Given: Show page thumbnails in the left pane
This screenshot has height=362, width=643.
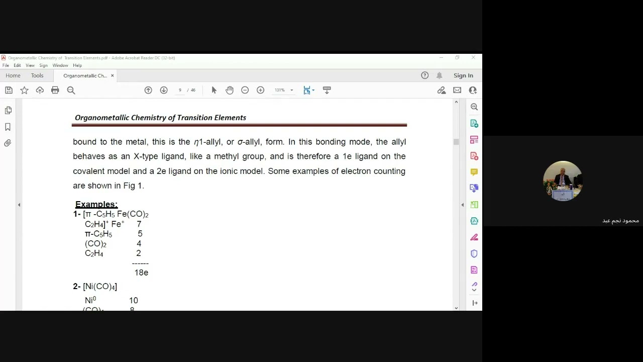Looking at the screenshot, I should (x=8, y=110).
